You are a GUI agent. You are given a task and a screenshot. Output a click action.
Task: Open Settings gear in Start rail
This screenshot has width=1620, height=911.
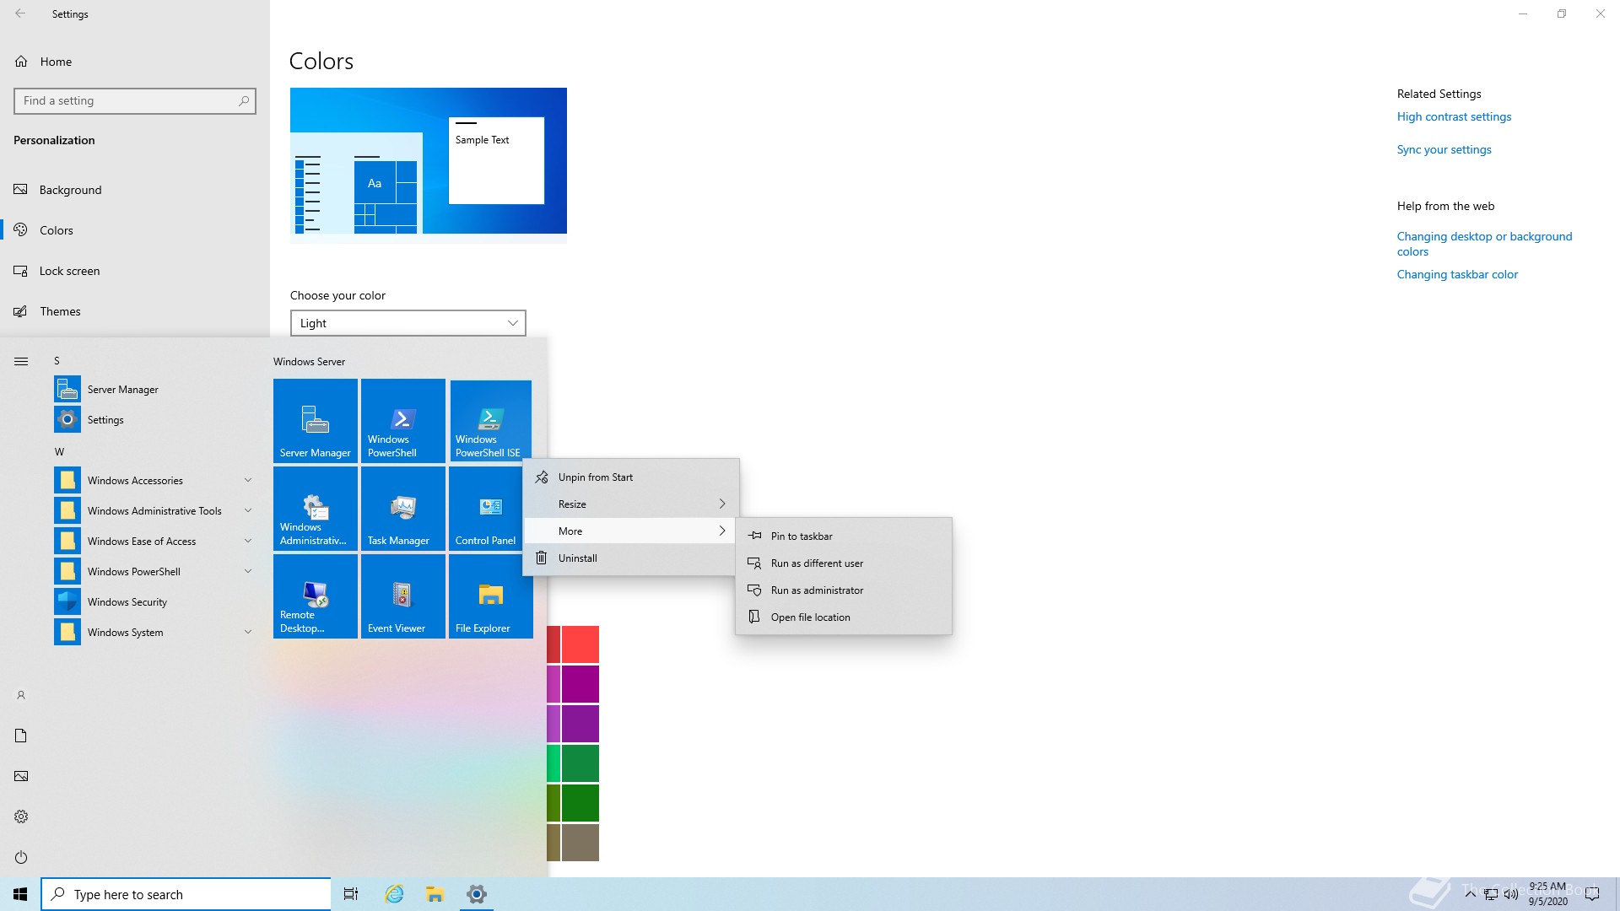[x=21, y=817]
